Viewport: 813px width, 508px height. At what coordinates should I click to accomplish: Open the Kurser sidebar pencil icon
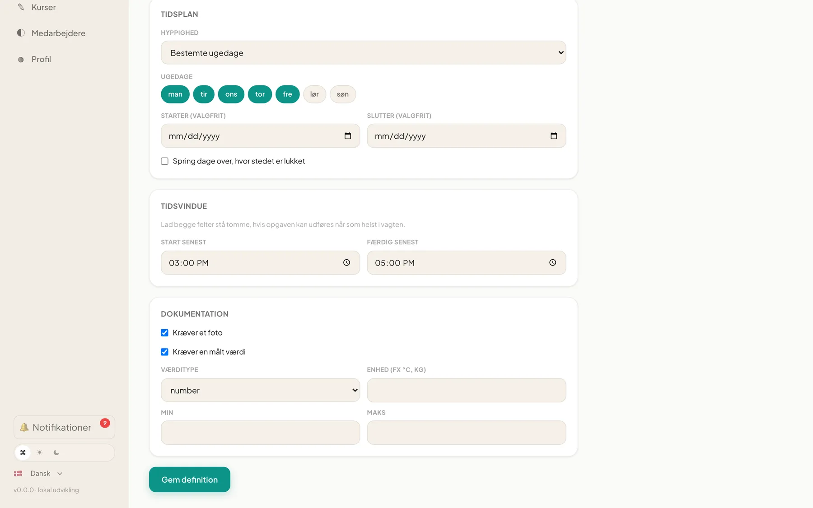pyautogui.click(x=21, y=7)
